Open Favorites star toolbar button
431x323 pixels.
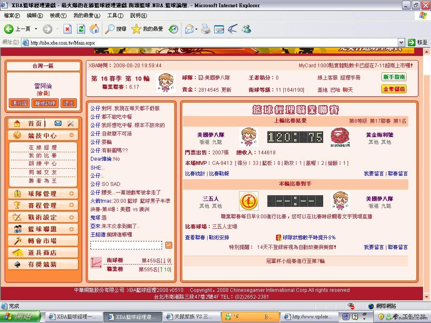(x=147, y=29)
